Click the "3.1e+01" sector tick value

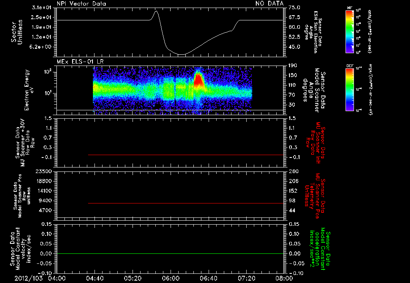pyautogui.click(x=42, y=8)
